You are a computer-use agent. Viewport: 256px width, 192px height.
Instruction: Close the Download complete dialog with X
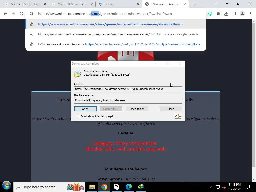point(179,64)
